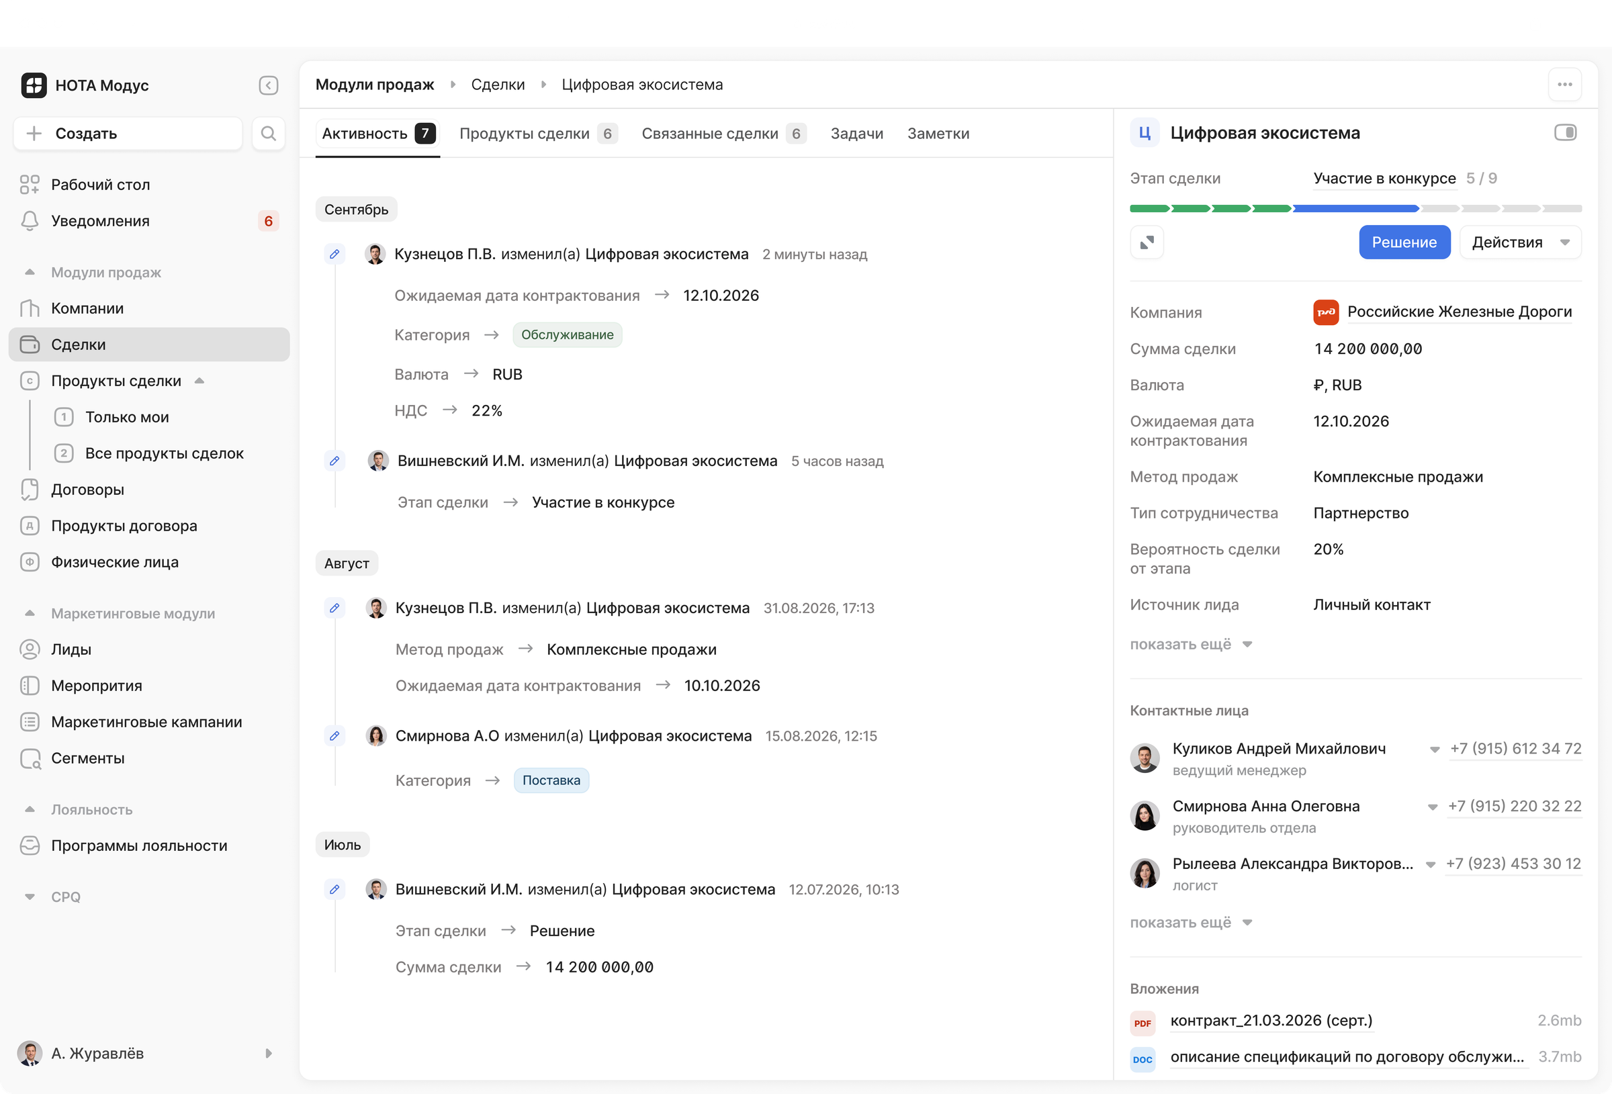Expand the CPQ section

pos(29,897)
